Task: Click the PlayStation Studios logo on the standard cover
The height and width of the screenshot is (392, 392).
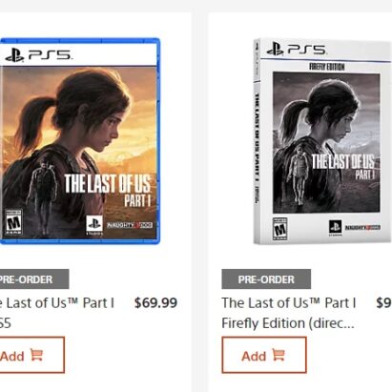Action: point(94,225)
